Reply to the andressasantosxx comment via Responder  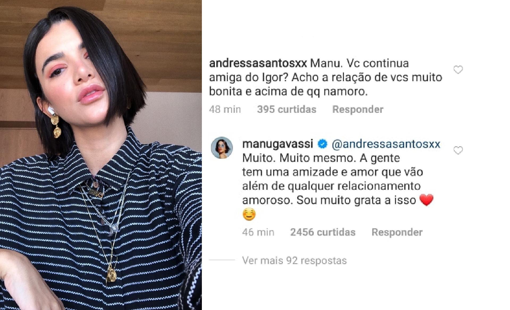tap(358, 109)
